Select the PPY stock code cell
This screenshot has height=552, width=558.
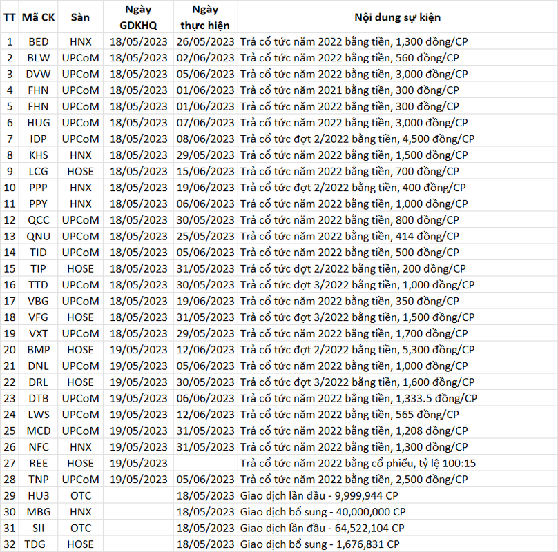click(x=38, y=204)
